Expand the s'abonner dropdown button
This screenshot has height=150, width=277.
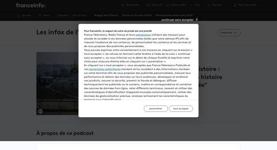tap(229, 33)
